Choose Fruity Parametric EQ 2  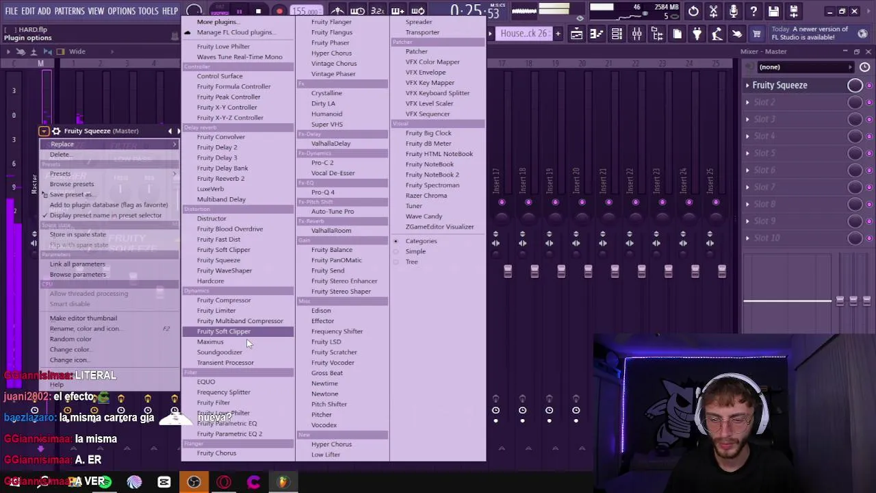(x=229, y=434)
